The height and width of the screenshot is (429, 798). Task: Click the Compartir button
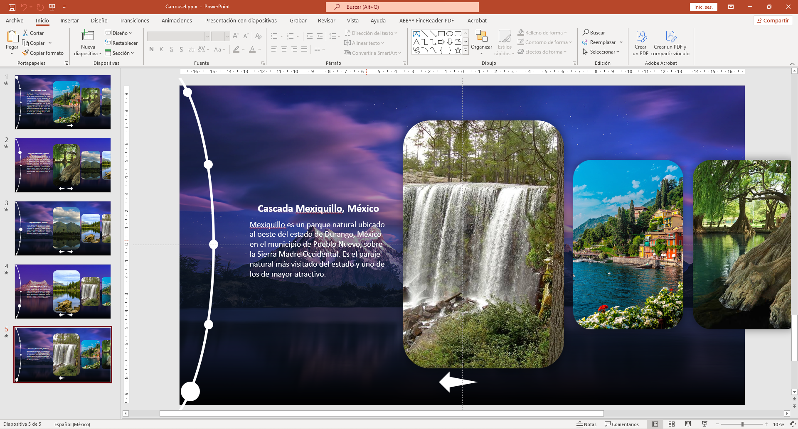[x=773, y=20]
